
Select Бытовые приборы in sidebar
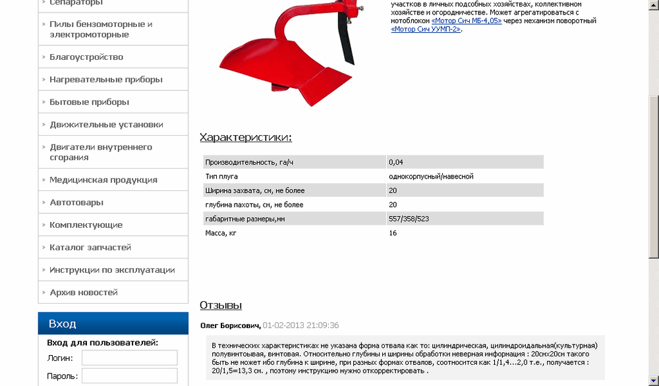[89, 102]
